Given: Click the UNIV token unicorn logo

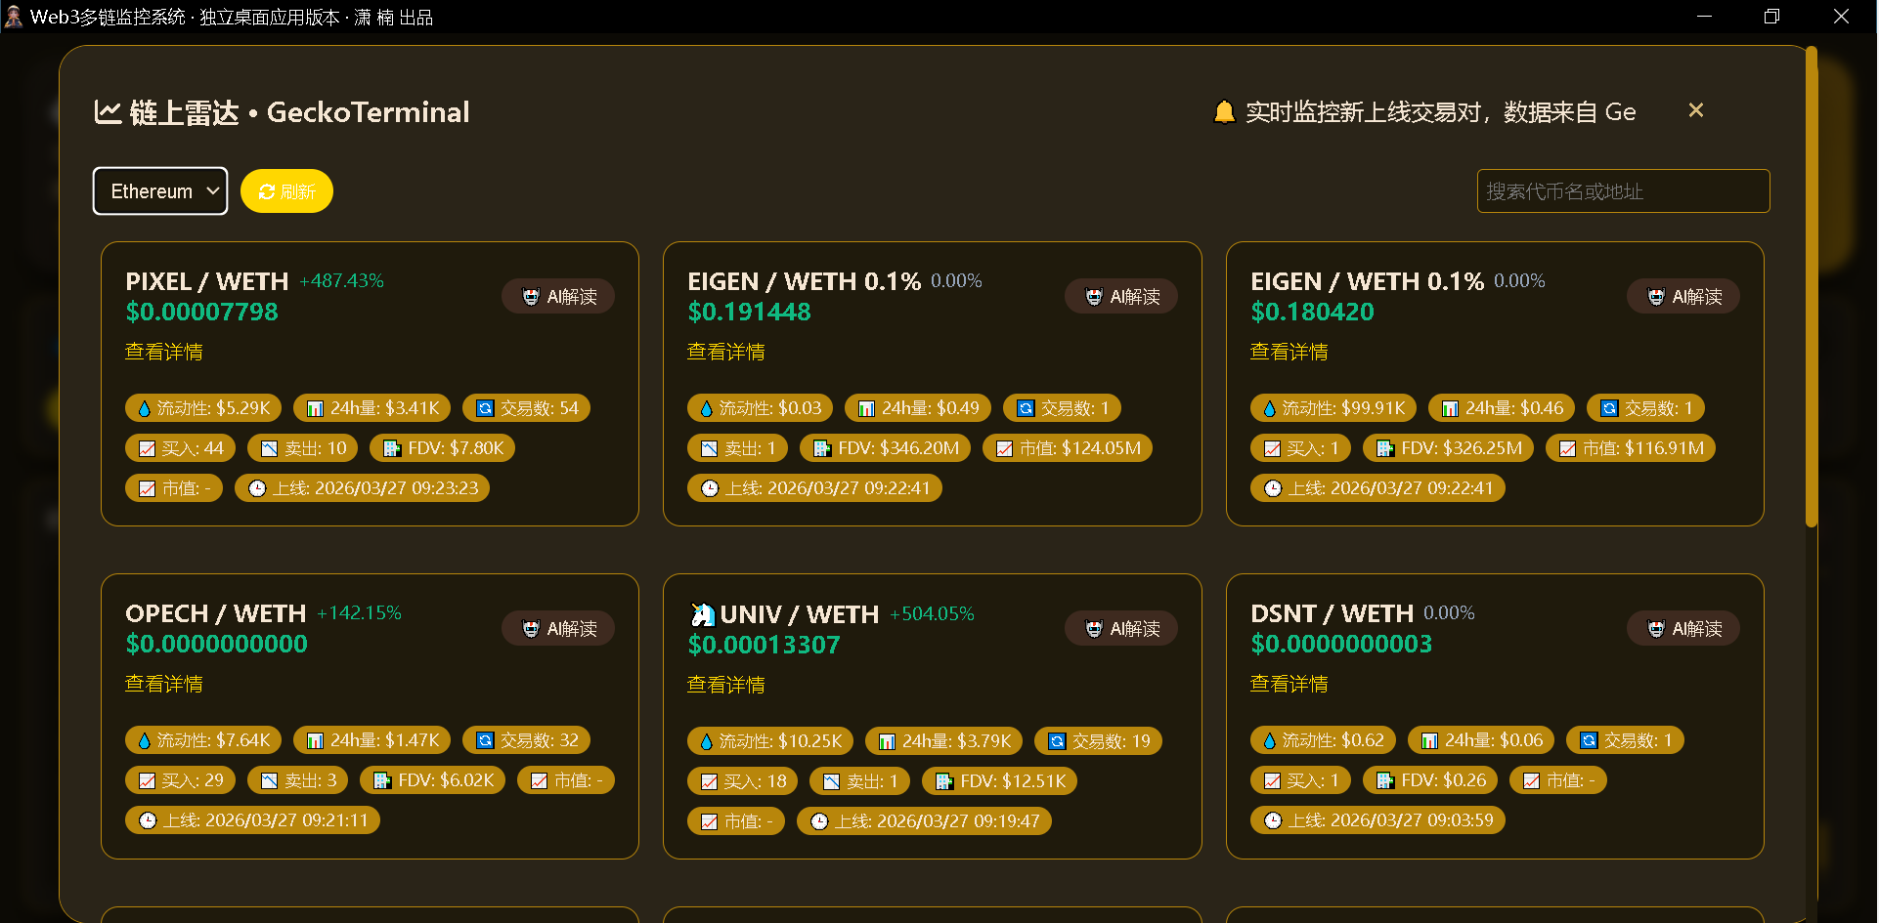Looking at the screenshot, I should (x=702, y=614).
